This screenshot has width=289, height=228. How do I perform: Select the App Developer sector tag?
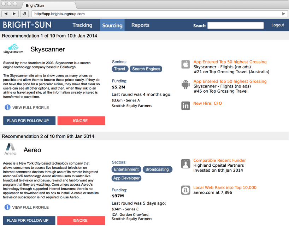point(126,178)
